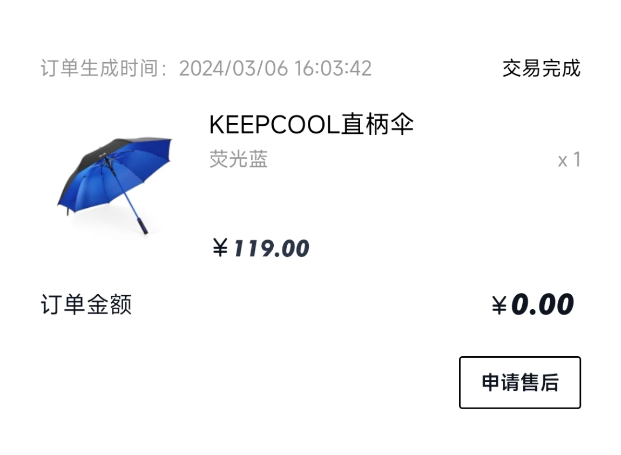Image resolution: width=621 pixels, height=455 pixels.
Task: Open the blue umbrella product thumbnail
Action: pos(115,185)
